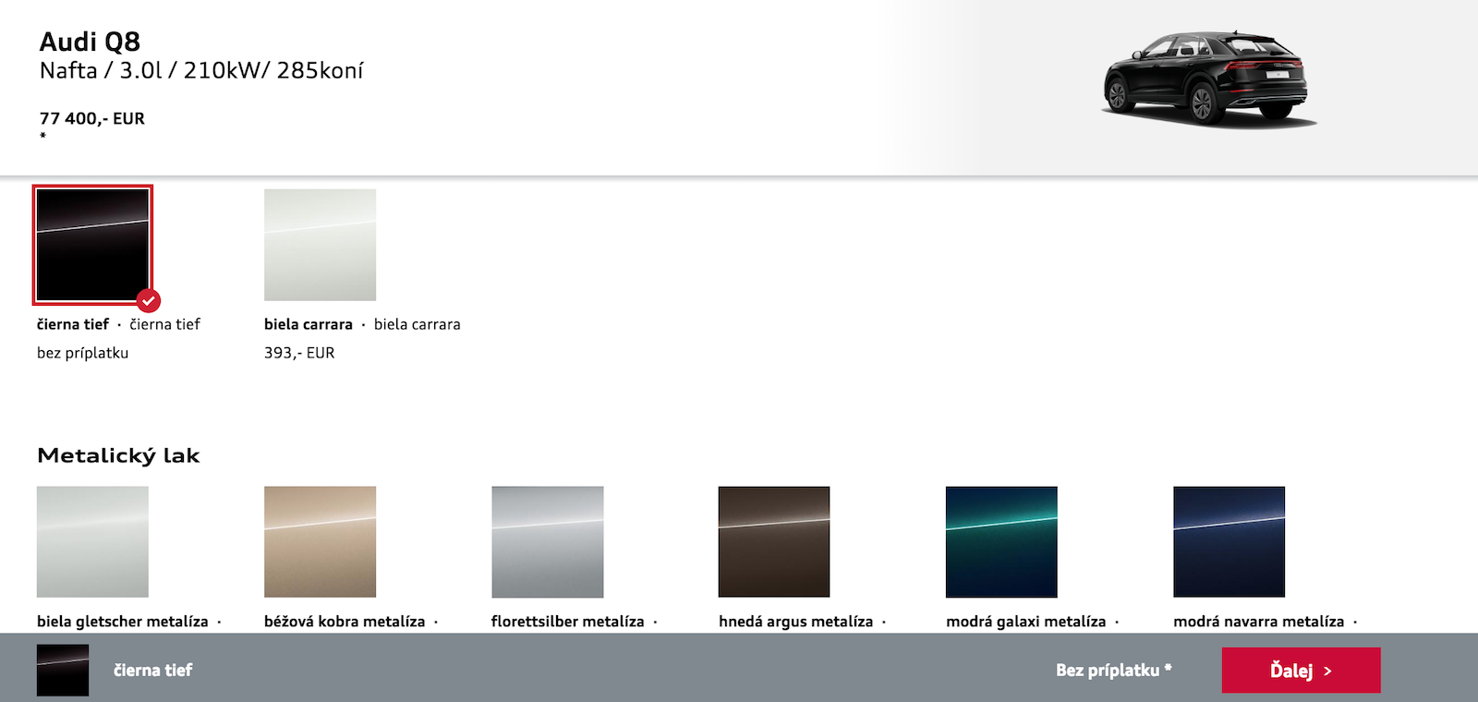The height and width of the screenshot is (702, 1478).
Task: Click the Bez príplatku * text in footer
Action: tap(1114, 670)
